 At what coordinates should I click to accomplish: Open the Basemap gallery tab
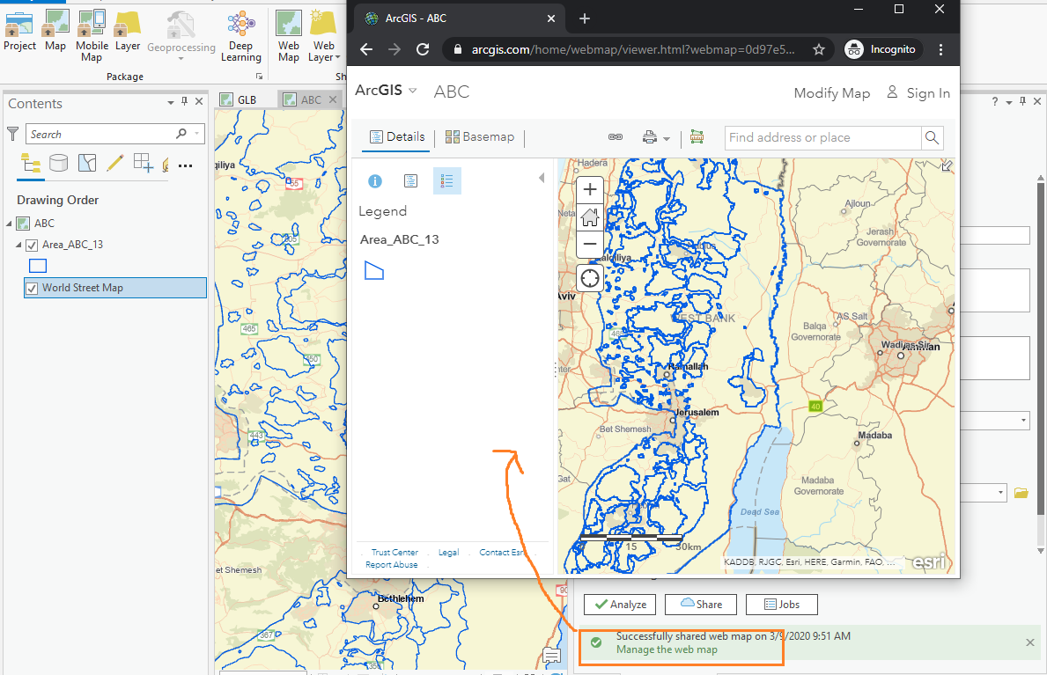[480, 137]
